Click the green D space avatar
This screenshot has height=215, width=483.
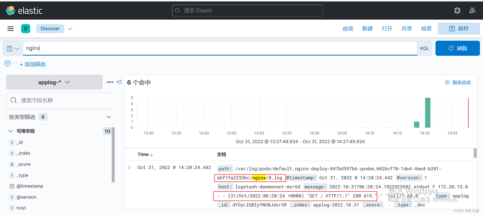pyautogui.click(x=26, y=29)
